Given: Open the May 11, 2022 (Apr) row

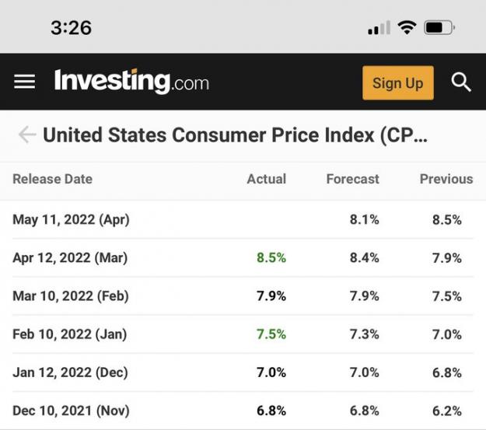Looking at the screenshot, I should click(x=243, y=219).
